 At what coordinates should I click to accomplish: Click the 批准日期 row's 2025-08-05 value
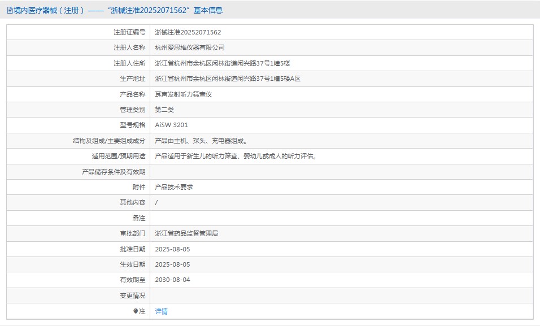(x=172, y=249)
